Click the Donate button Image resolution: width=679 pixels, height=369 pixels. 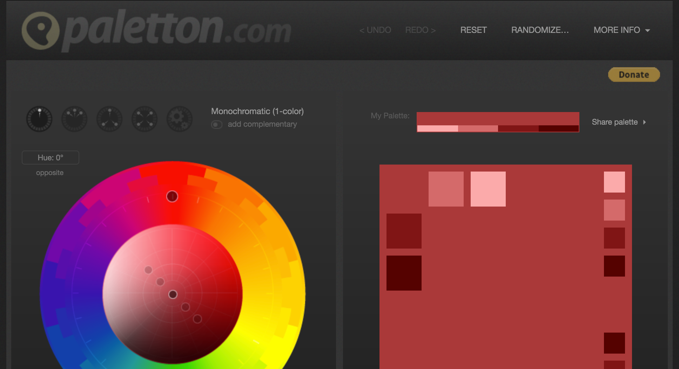[633, 74]
